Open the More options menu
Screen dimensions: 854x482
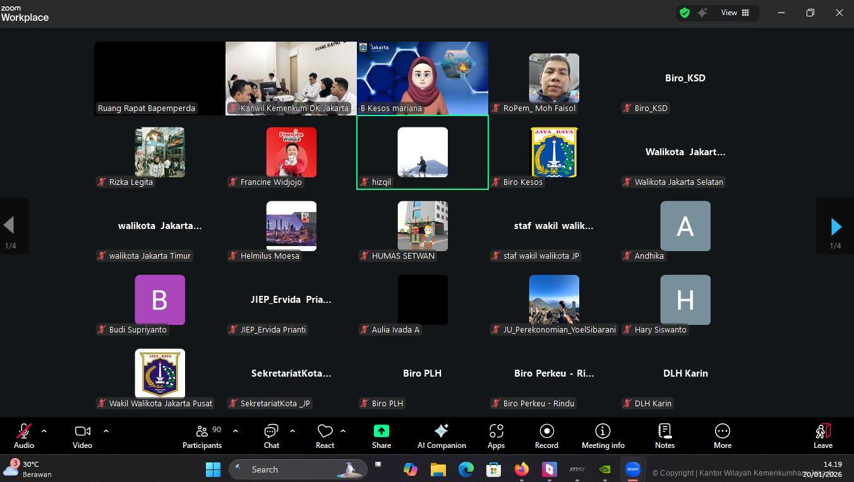point(722,435)
